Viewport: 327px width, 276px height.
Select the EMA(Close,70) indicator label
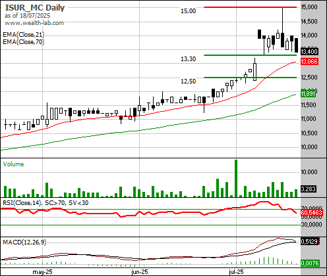click(x=23, y=41)
